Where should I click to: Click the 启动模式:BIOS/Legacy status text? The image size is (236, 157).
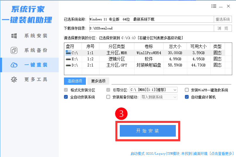tap(148, 154)
